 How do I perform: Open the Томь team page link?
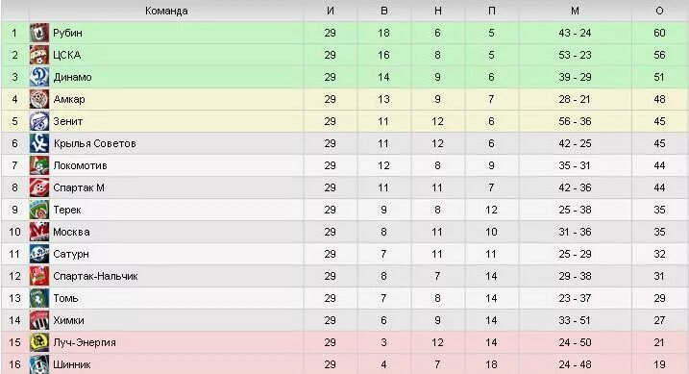[65, 298]
